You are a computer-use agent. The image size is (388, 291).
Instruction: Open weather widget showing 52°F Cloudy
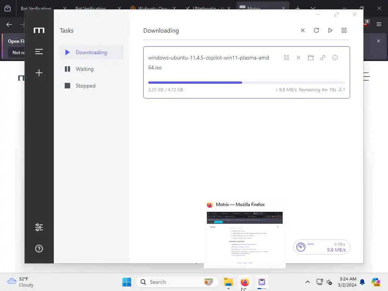(x=20, y=282)
